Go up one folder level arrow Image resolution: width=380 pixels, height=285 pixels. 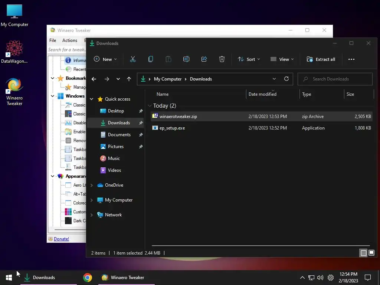tap(129, 79)
